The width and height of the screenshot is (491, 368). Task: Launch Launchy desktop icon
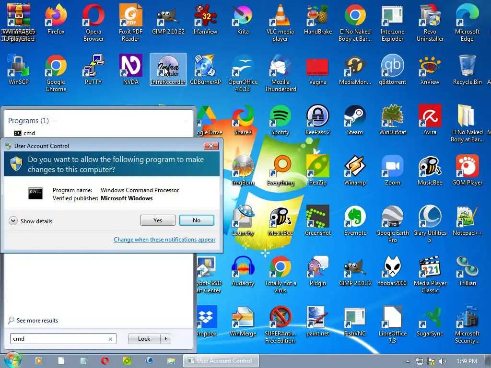[243, 220]
